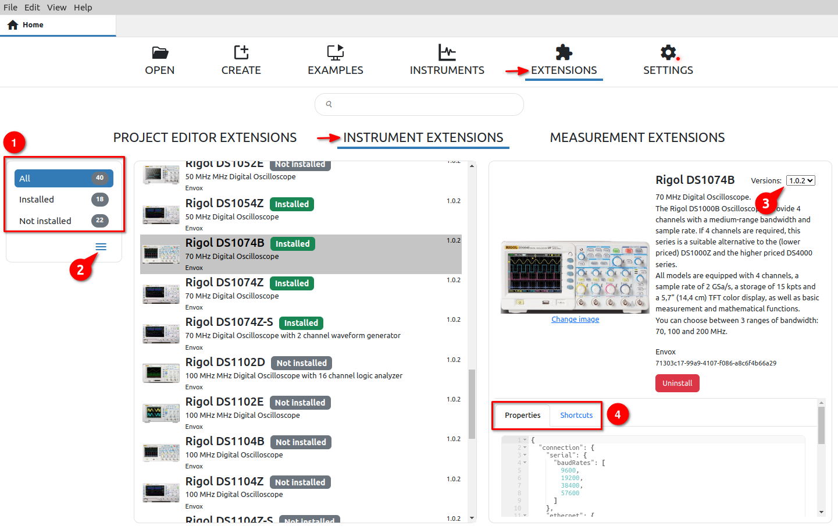Open the Versions 1.0.2 dropdown
This screenshot has width=838, height=529.
pyautogui.click(x=801, y=180)
